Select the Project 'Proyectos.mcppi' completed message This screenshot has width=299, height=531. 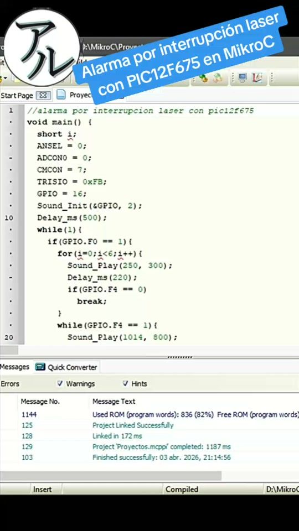162,447
